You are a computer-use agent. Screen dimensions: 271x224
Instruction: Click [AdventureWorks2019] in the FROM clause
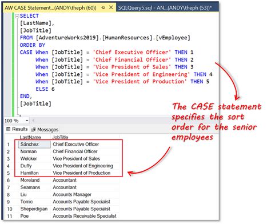point(67,38)
